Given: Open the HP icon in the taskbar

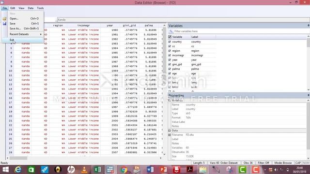Looking at the screenshot, I should tap(71, 170).
